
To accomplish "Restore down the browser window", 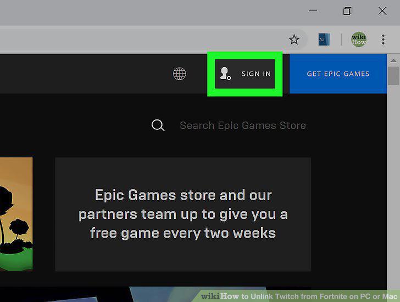I will pyautogui.click(x=347, y=11).
